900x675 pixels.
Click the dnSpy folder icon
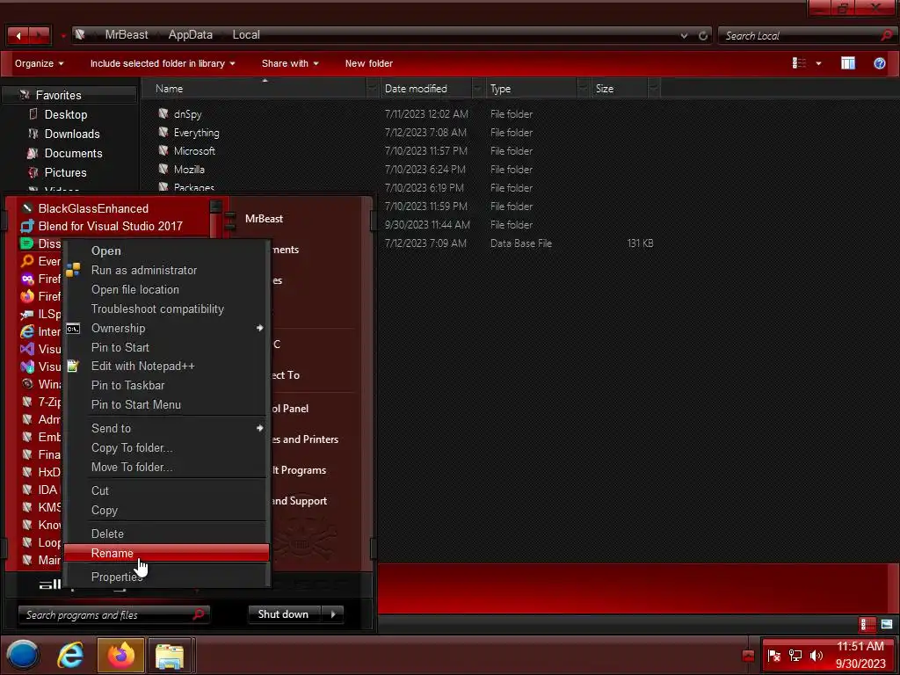(x=163, y=113)
